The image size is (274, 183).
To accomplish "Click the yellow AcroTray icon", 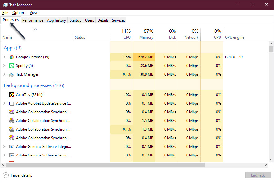I will coord(12,95).
